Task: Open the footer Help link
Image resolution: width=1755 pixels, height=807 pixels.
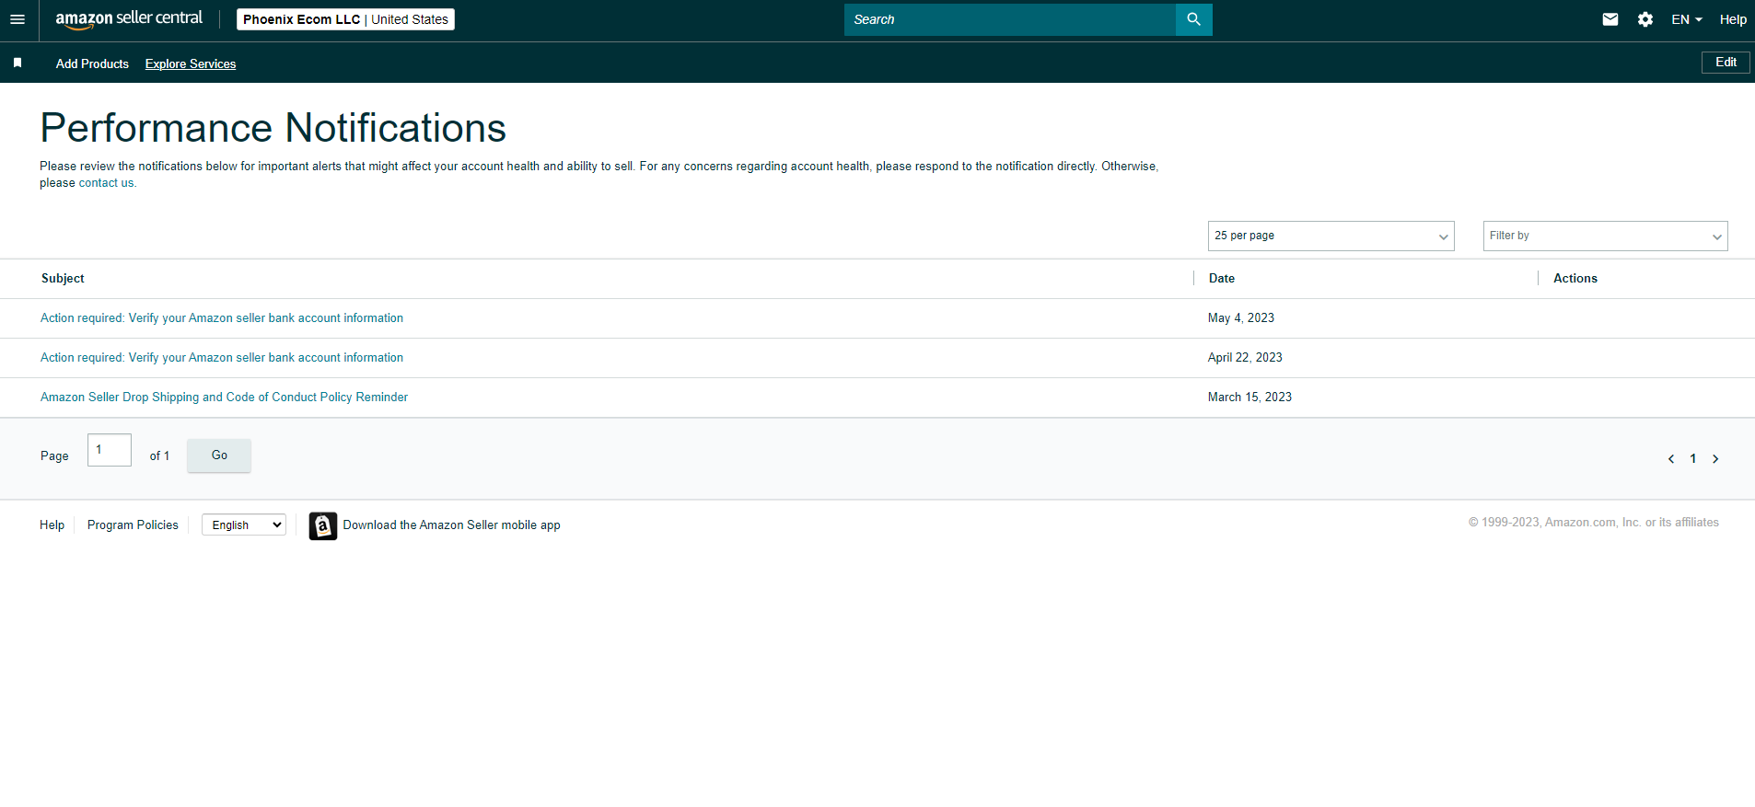Action: (x=52, y=525)
